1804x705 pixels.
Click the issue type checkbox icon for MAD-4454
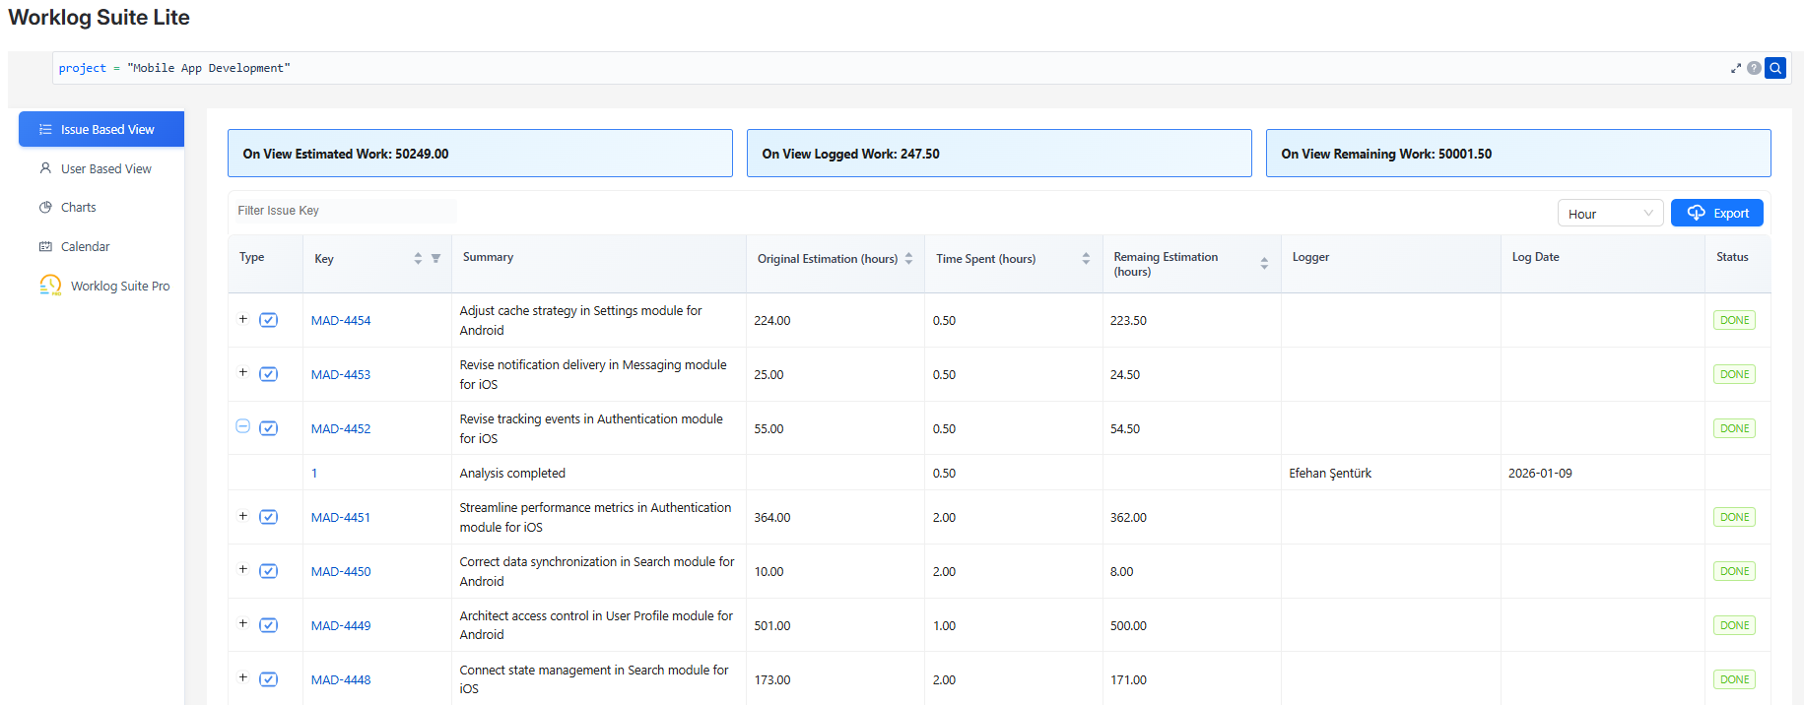[268, 320]
